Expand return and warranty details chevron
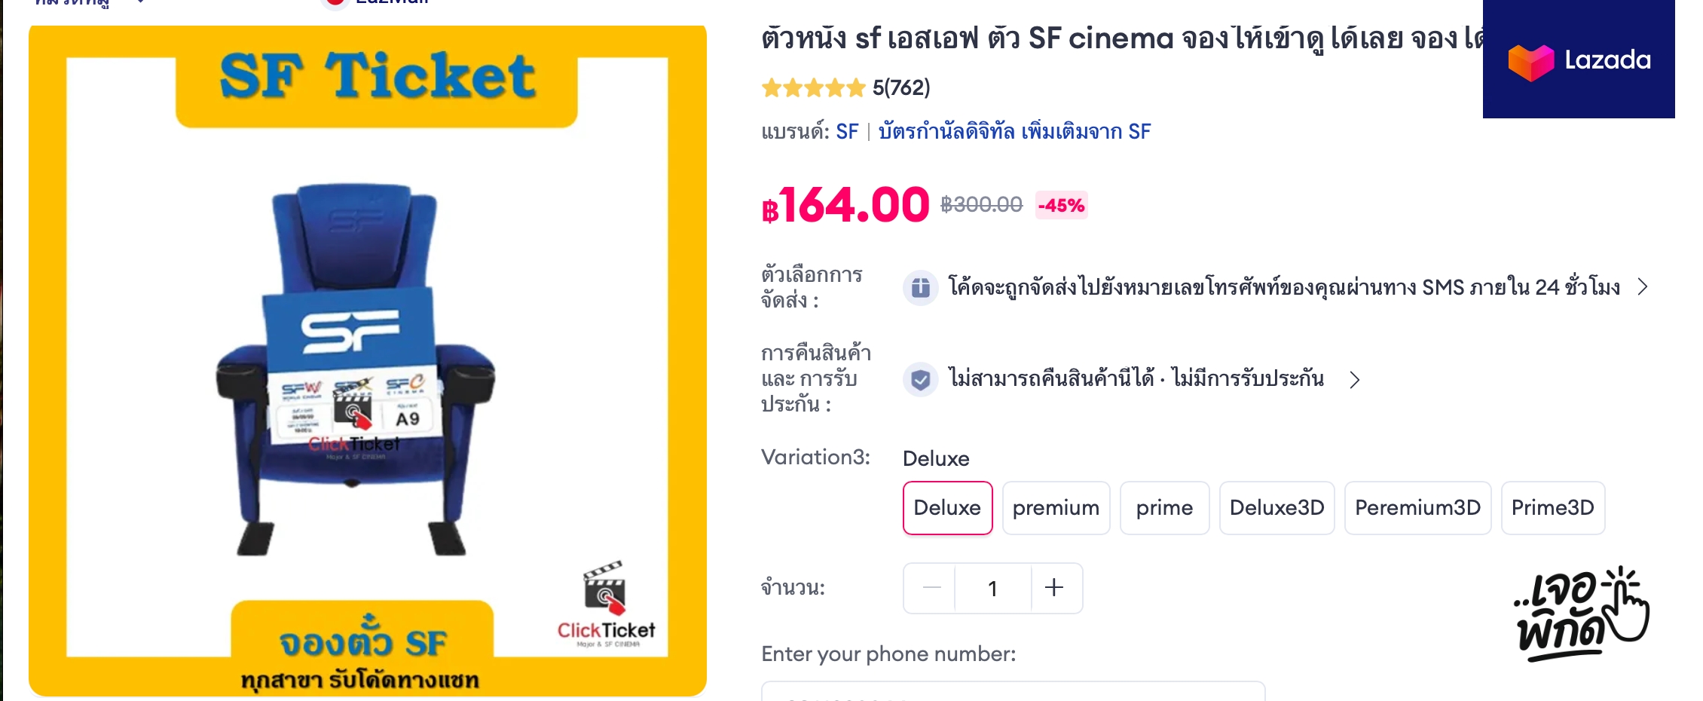1703x701 pixels. 1354,379
